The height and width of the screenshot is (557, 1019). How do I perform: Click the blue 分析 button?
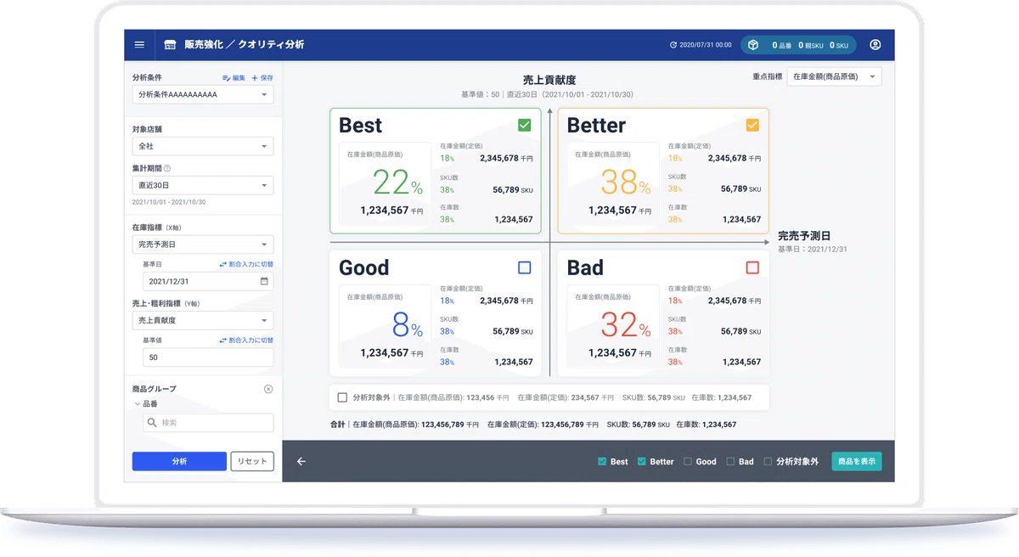click(x=179, y=461)
